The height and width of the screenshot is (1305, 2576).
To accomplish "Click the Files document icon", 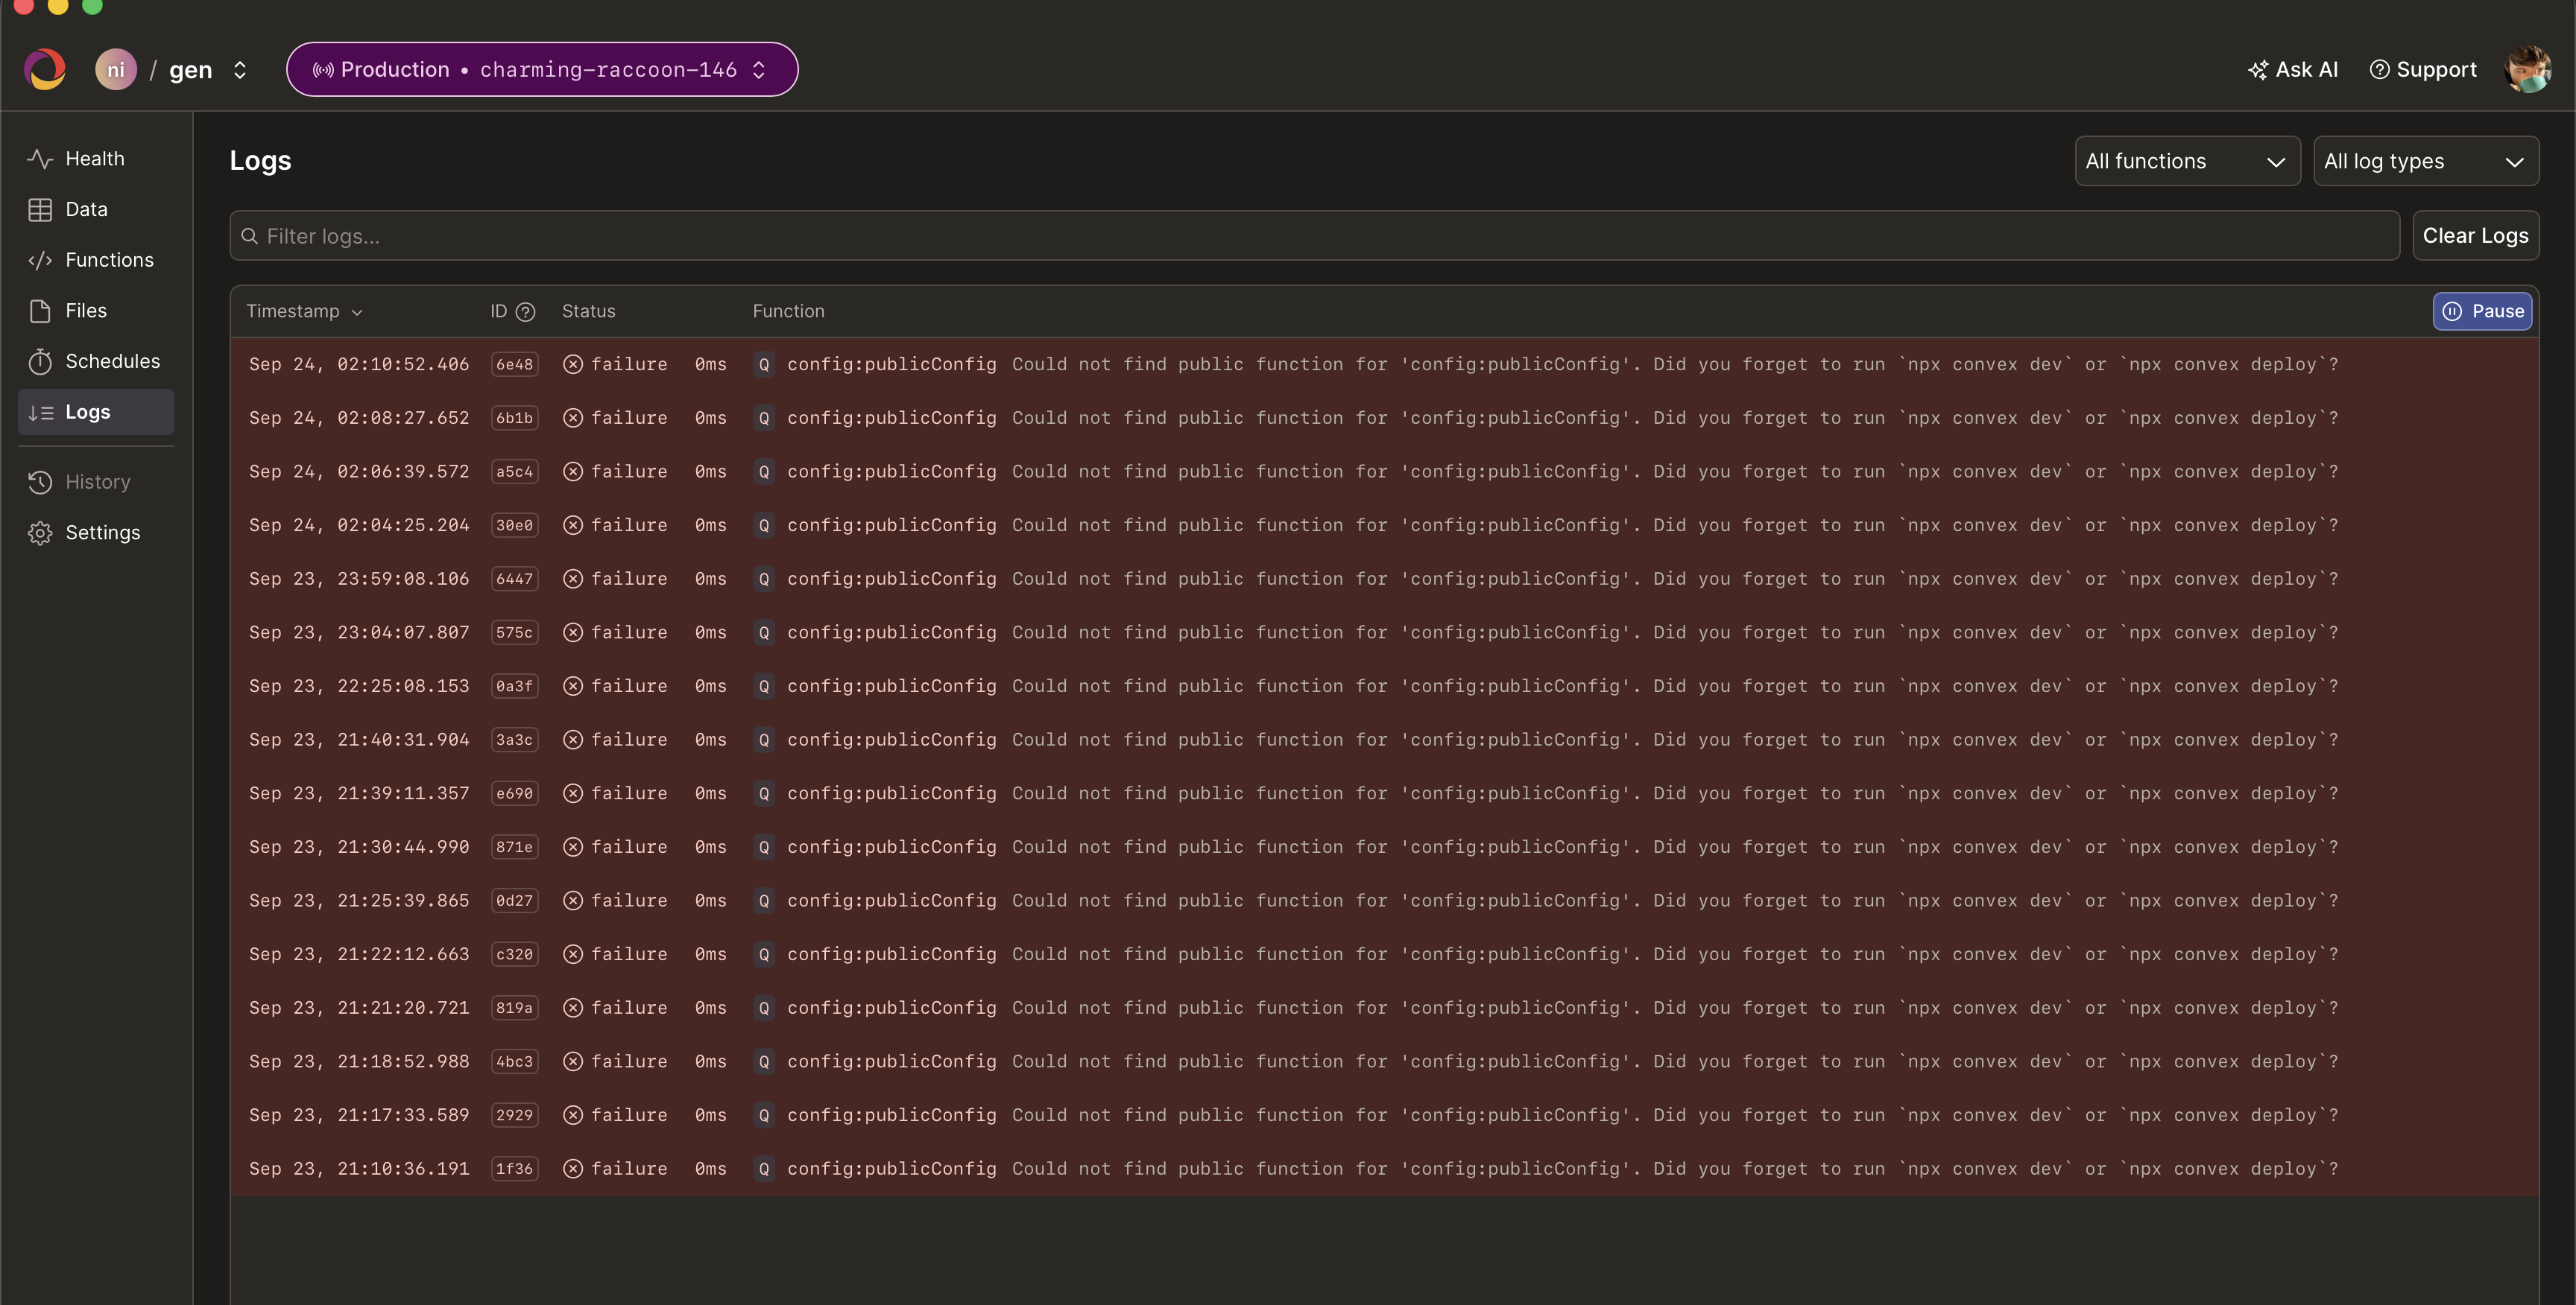I will tap(40, 311).
